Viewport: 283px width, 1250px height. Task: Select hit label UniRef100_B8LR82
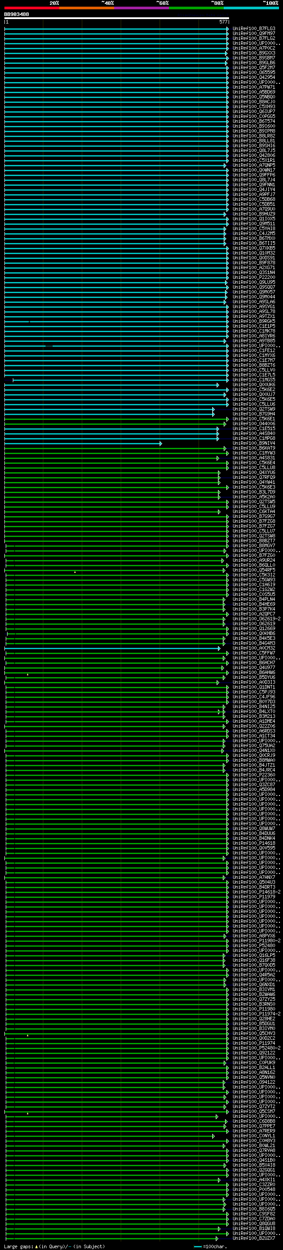pyautogui.click(x=254, y=137)
